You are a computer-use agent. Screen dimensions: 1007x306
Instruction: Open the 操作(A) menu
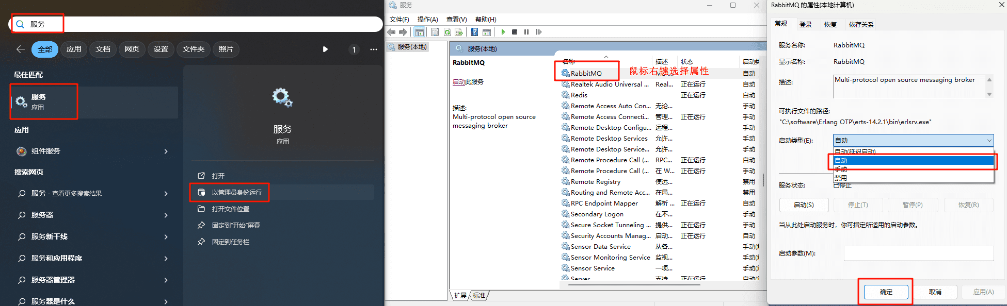point(427,19)
